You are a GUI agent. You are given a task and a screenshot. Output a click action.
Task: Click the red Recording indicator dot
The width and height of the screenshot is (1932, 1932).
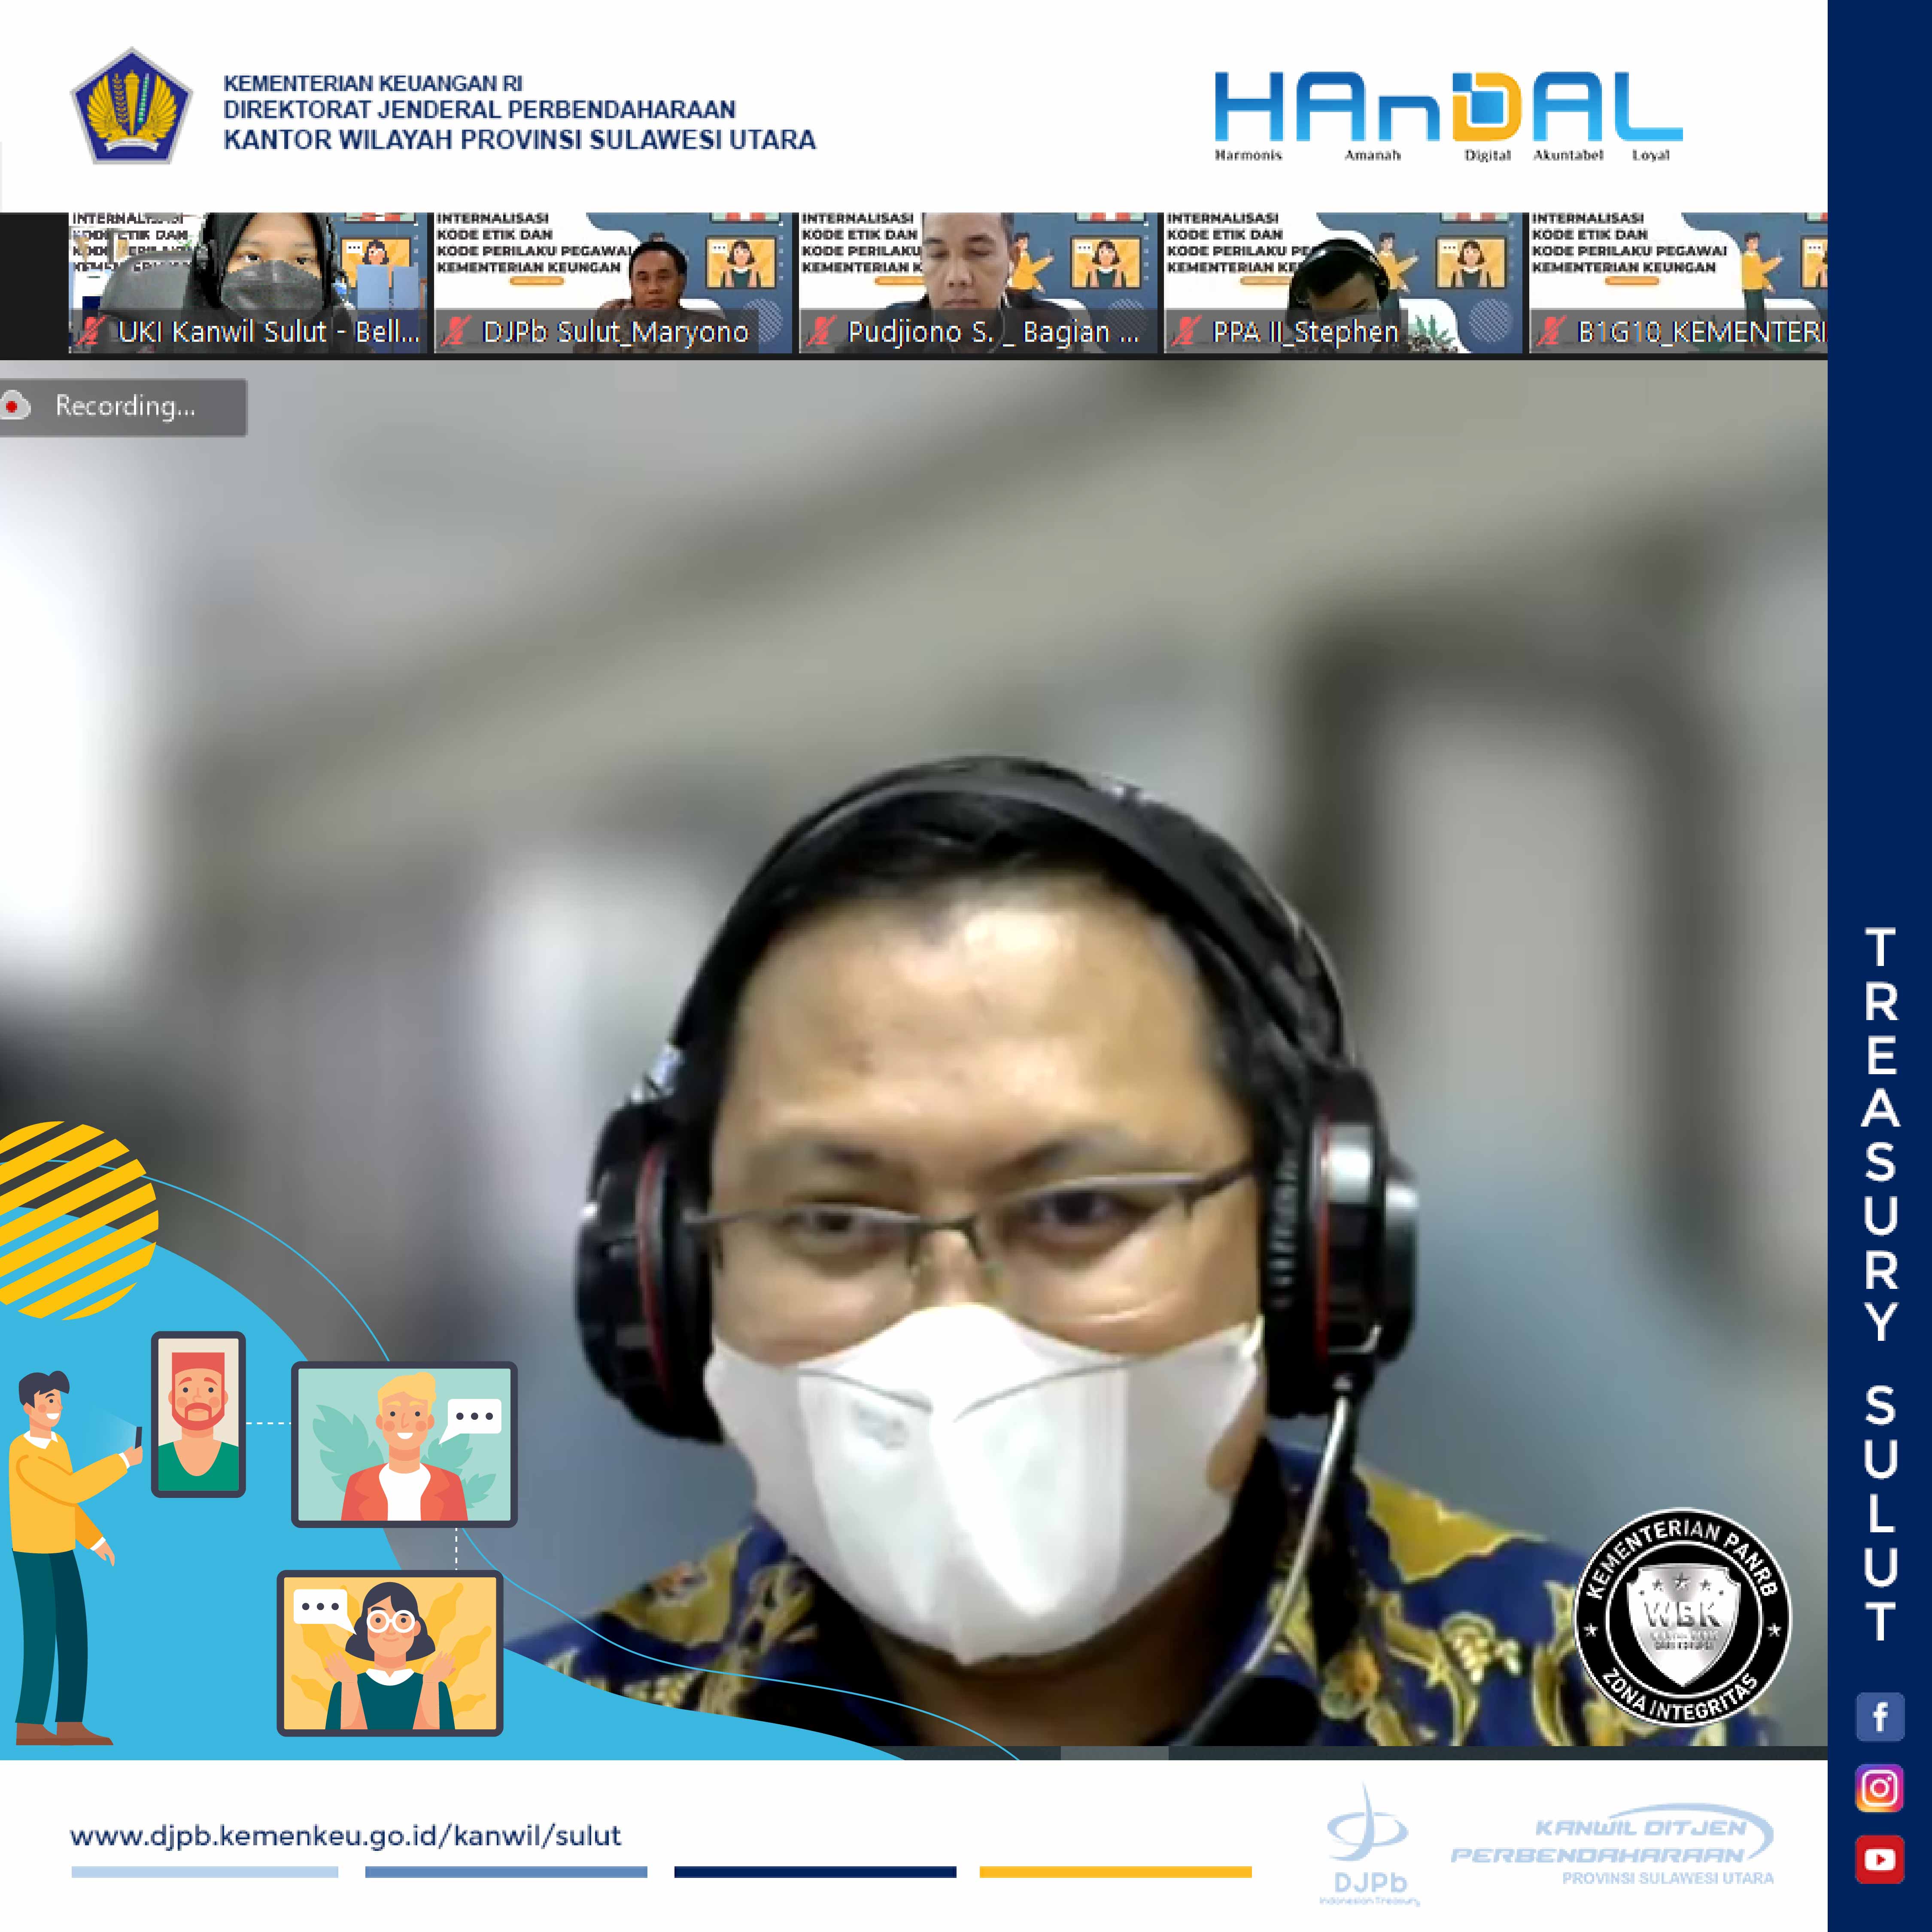click(13, 406)
